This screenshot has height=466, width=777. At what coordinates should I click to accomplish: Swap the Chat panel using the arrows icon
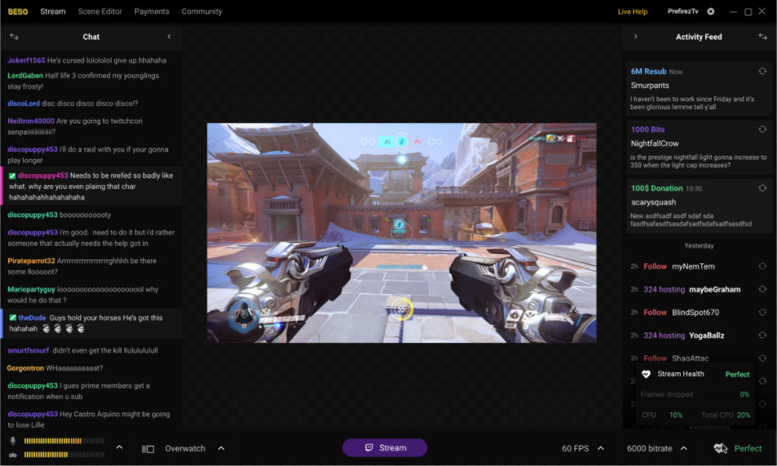coord(14,37)
